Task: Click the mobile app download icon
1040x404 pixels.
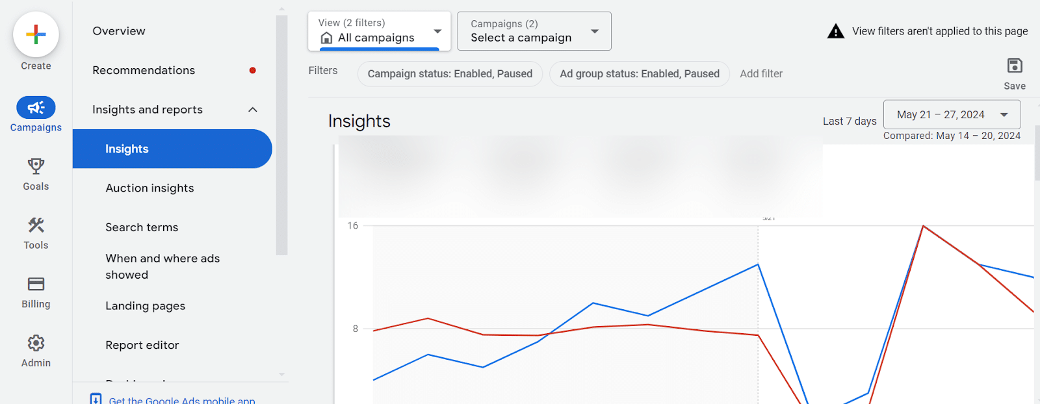Action: pos(96,399)
